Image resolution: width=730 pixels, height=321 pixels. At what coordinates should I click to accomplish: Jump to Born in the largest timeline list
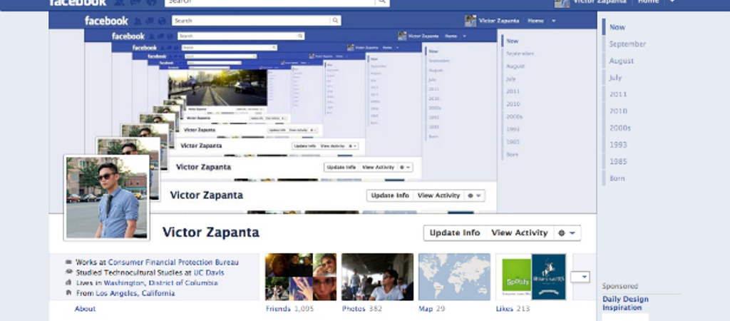coord(617,178)
